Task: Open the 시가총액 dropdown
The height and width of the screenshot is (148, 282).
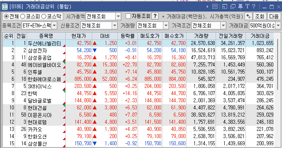Action: 118,17
